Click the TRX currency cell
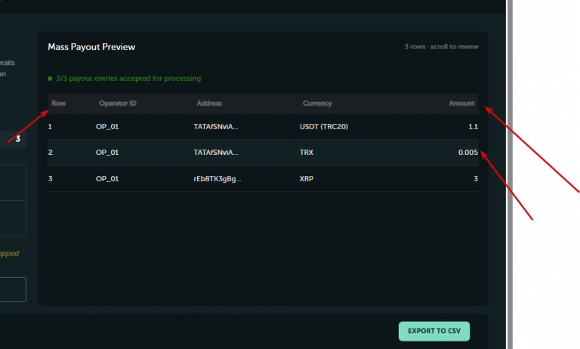Screen dimensions: 580x349 307,153
